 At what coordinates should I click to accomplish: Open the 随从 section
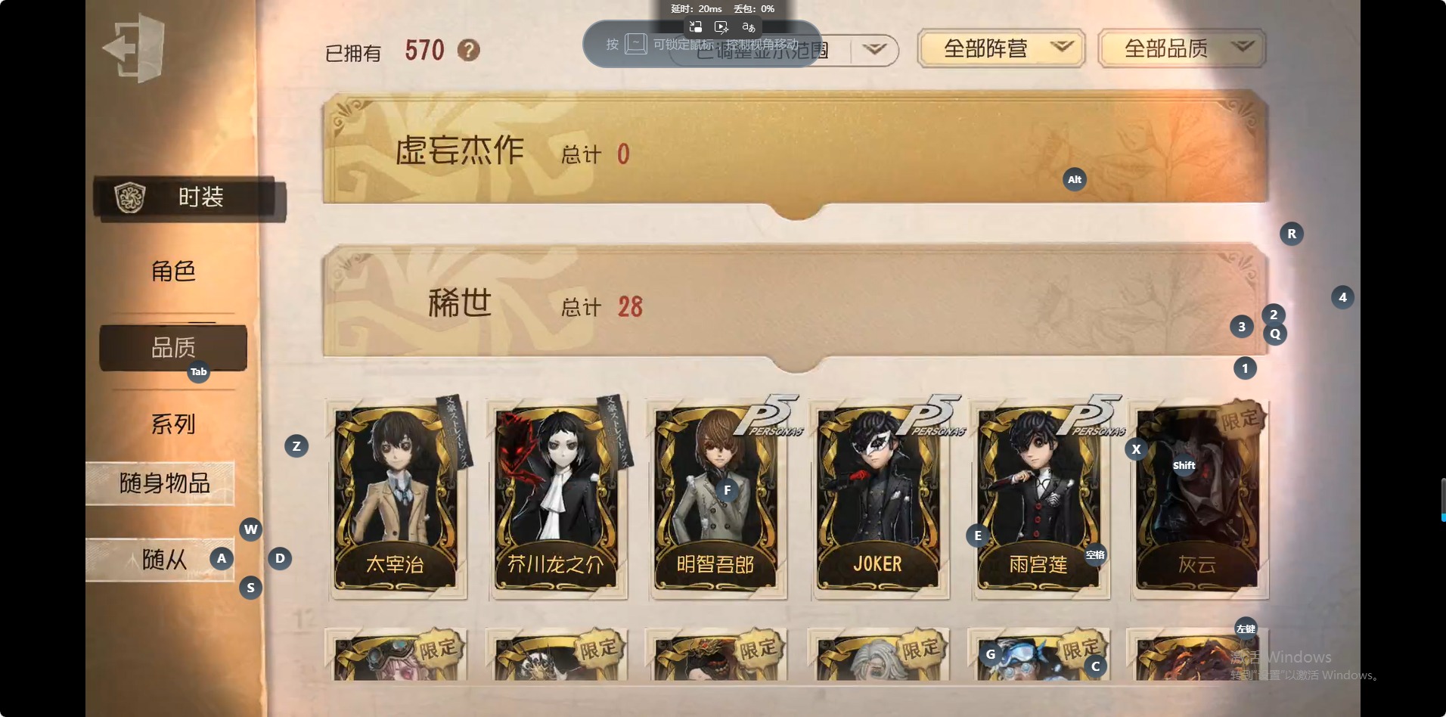[x=163, y=560]
